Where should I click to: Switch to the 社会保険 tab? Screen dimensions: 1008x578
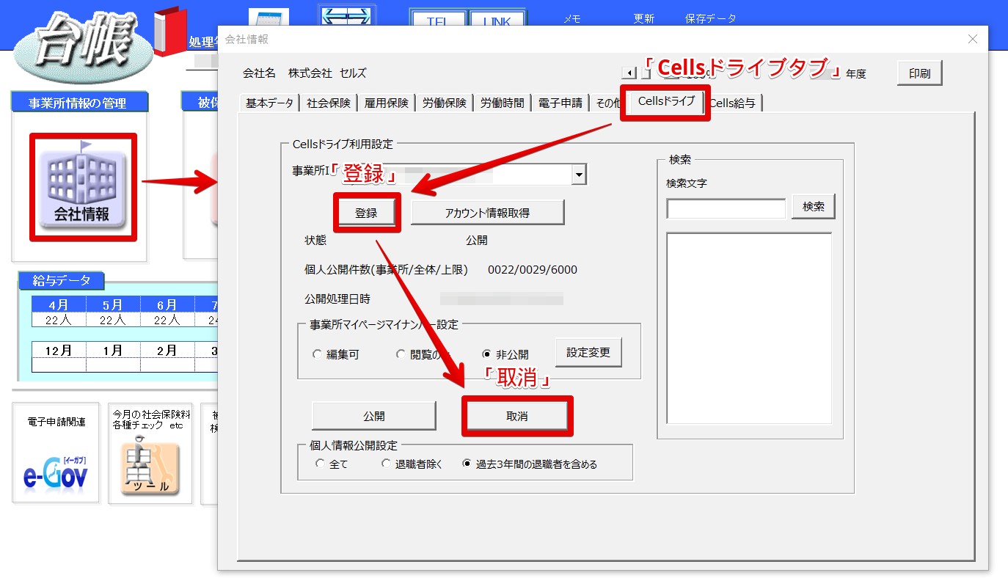pos(329,103)
